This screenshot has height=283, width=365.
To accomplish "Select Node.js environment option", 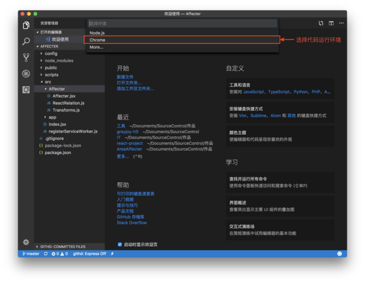I will 182,33.
